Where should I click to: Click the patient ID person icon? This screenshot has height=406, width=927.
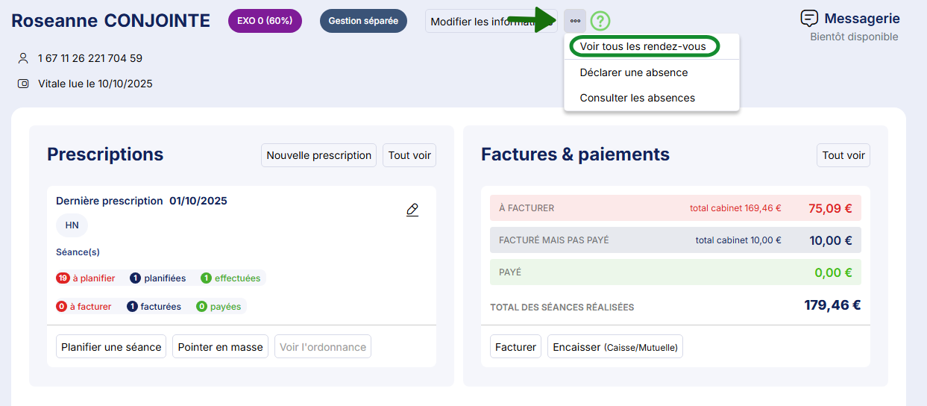click(23, 58)
